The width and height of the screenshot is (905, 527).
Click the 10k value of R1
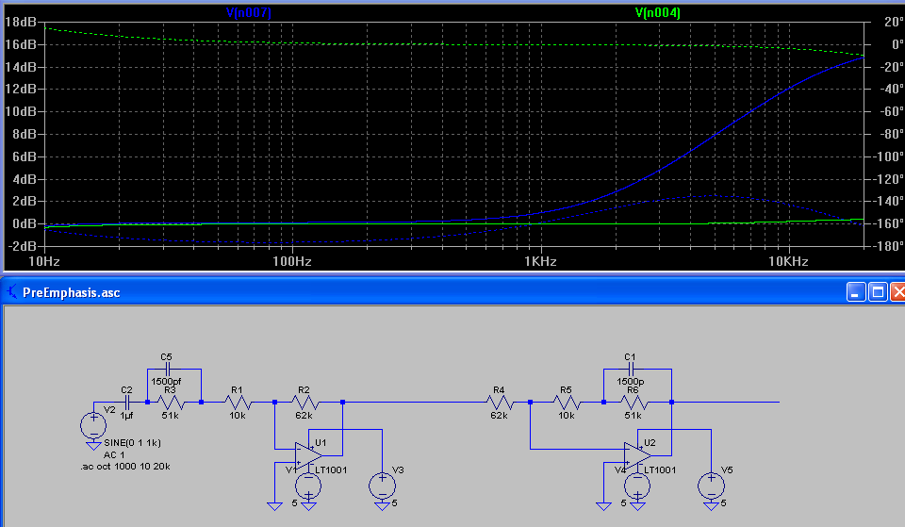(238, 416)
